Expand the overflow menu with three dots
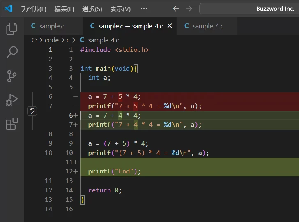Image resolution: width=299 pixels, height=222 pixels. coord(144,9)
